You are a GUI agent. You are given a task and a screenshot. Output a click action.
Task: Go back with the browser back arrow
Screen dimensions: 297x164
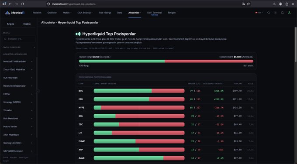[x=10, y=4]
